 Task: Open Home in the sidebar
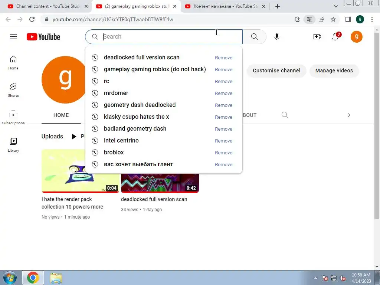coord(13,63)
